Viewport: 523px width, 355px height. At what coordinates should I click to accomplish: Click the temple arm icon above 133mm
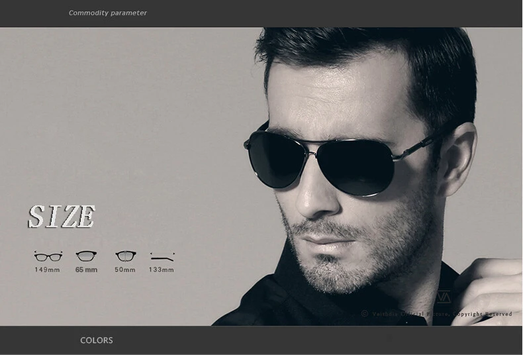tap(162, 257)
